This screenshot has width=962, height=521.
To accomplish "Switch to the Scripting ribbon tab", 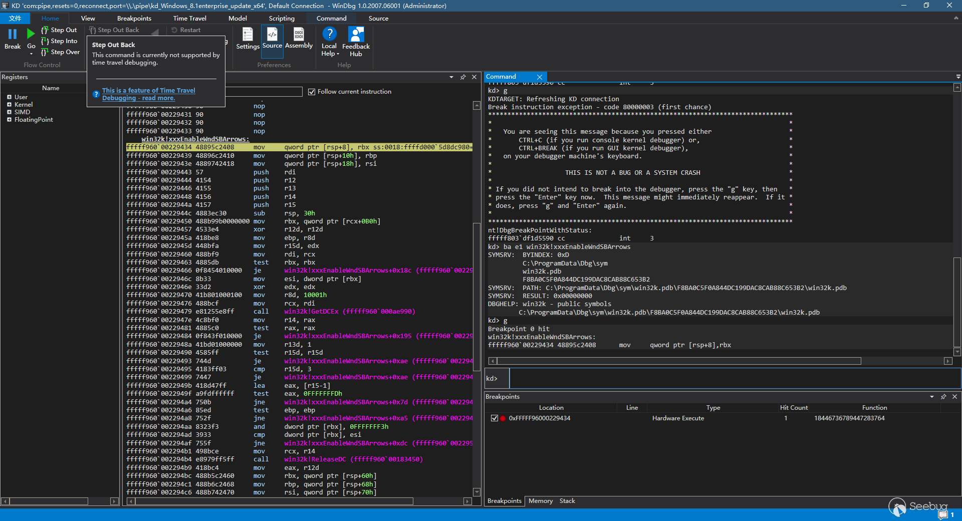I will [282, 19].
